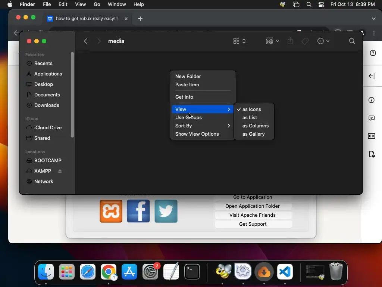Open the Edit menu in menu bar
The height and width of the screenshot is (287, 382).
[x=63, y=4]
